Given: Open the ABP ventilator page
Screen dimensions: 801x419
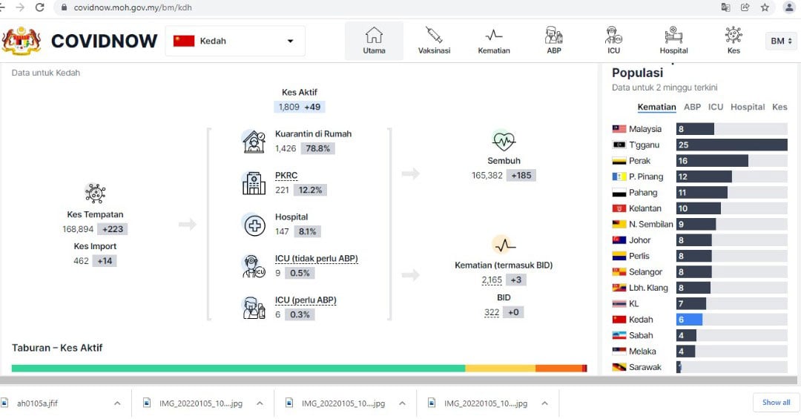Looking at the screenshot, I should point(554,41).
